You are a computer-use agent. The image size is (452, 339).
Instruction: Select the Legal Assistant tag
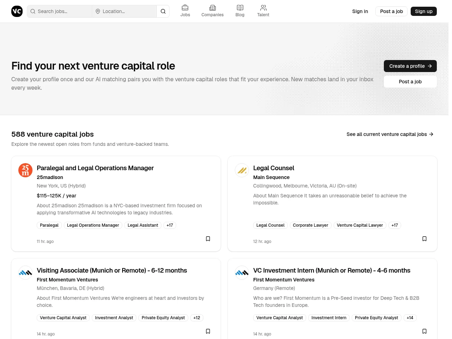(143, 225)
